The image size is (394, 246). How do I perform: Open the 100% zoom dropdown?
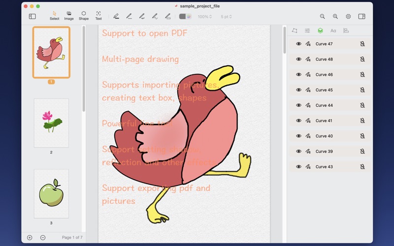click(x=204, y=17)
